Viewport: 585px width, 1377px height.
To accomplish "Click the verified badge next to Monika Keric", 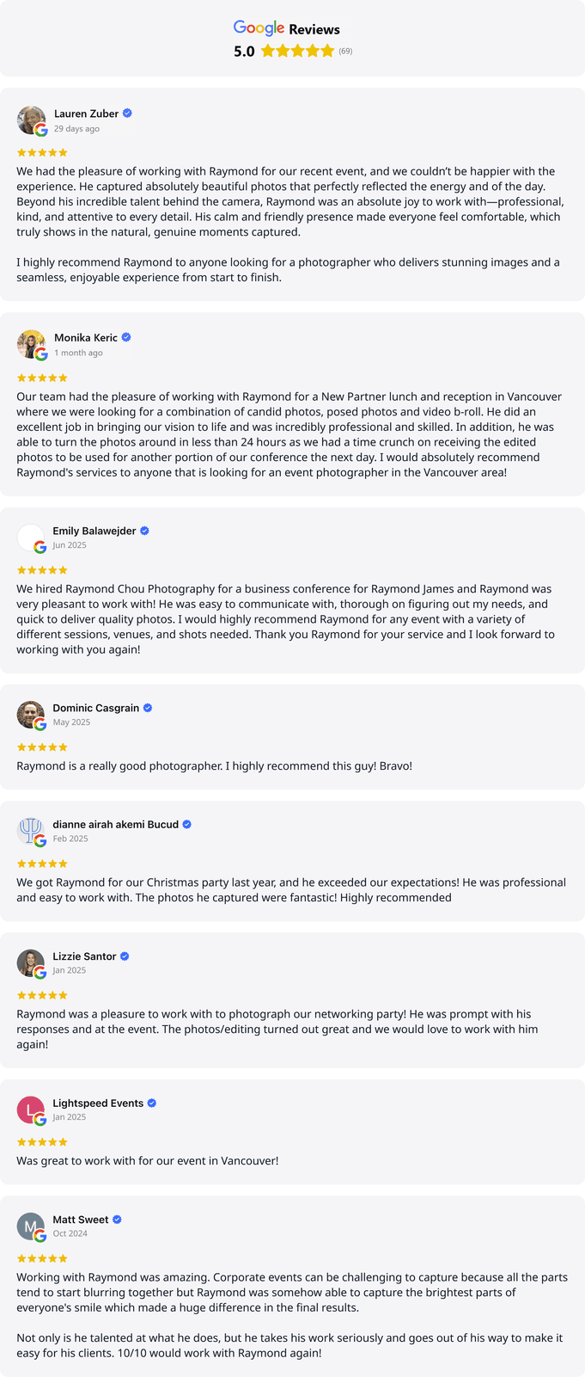I will tap(126, 338).
